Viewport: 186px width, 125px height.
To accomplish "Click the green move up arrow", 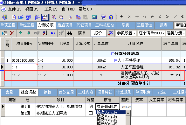I will [21, 33].
